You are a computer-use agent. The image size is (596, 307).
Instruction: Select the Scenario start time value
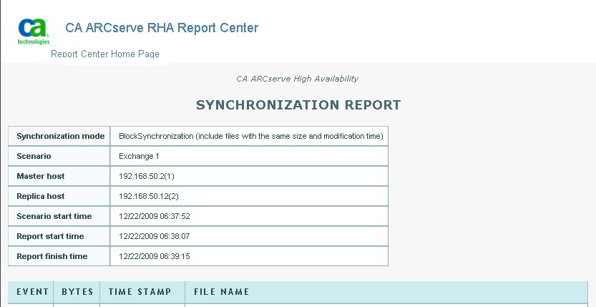(154, 216)
